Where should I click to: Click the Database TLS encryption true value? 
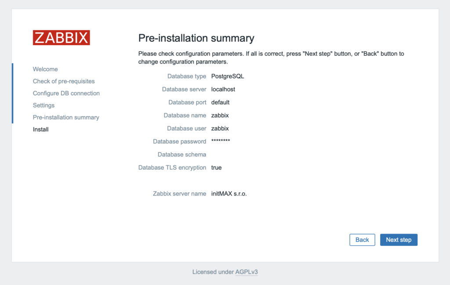(216, 167)
